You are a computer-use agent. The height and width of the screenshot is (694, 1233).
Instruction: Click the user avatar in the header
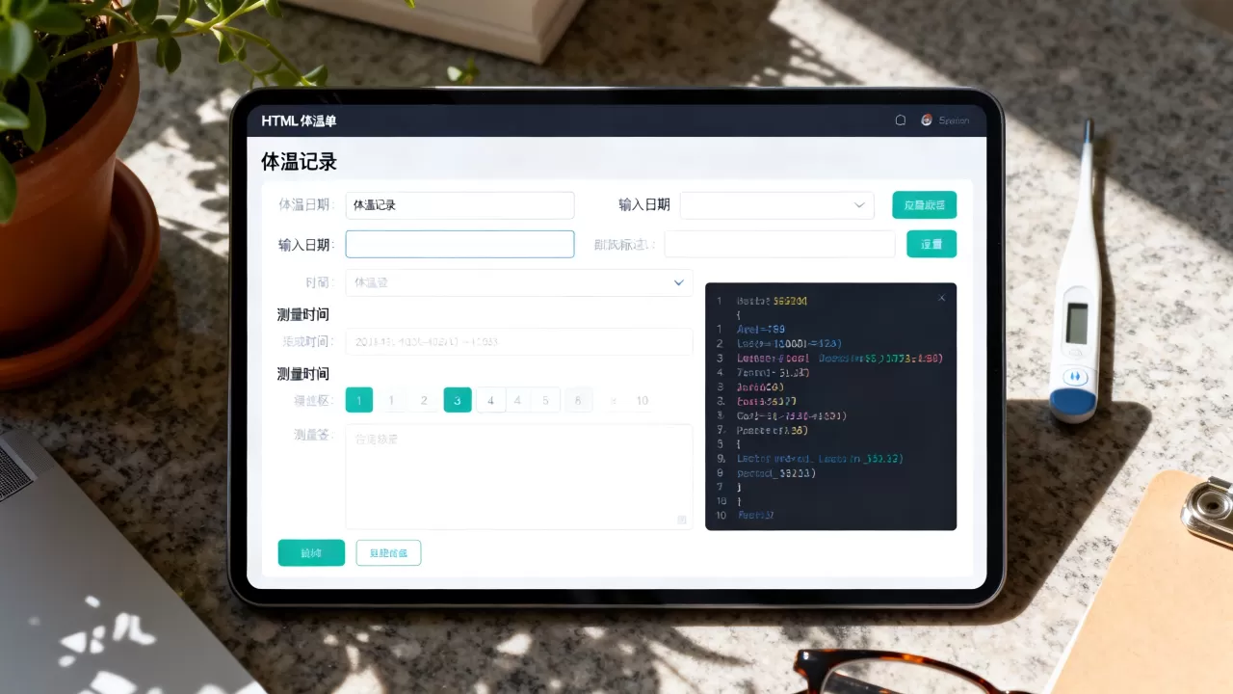(x=927, y=120)
